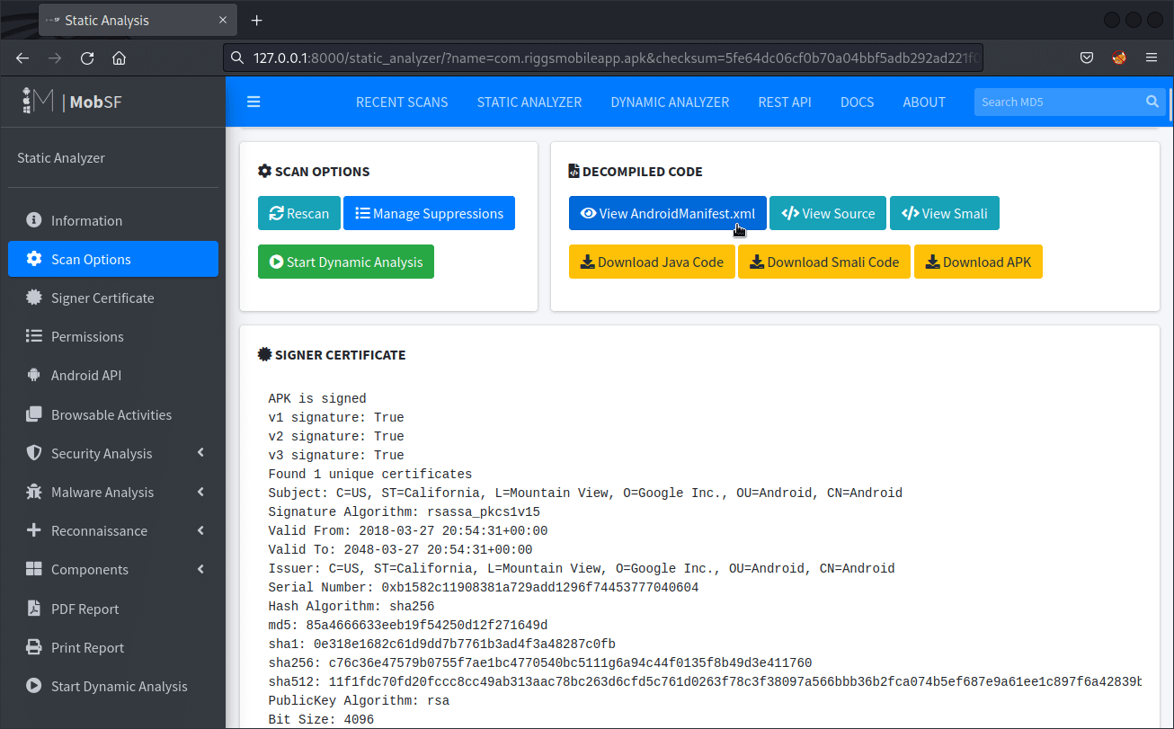
Task: Click the Reconnaissance plus icon
Action: 34,530
